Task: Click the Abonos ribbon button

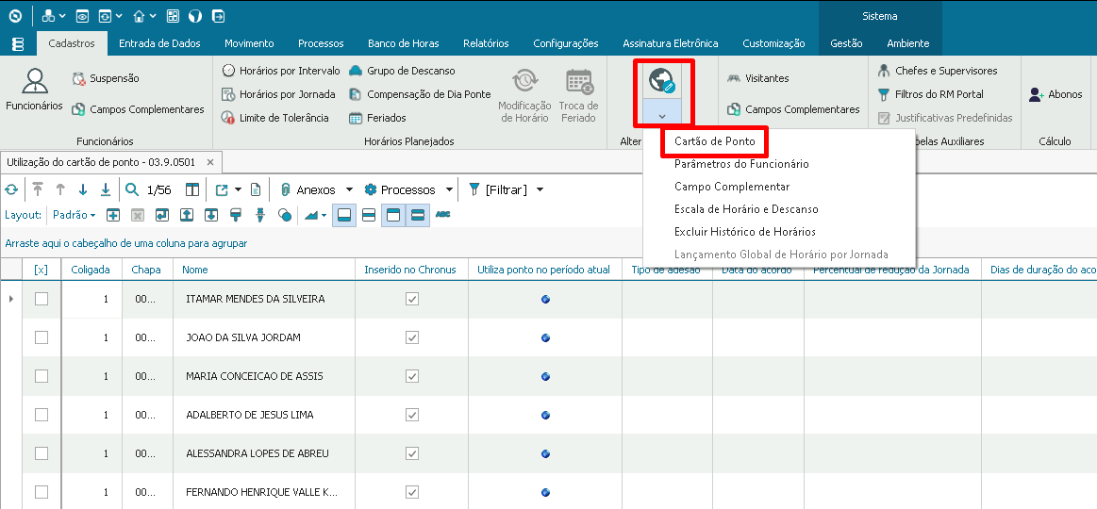Action: [x=1055, y=94]
